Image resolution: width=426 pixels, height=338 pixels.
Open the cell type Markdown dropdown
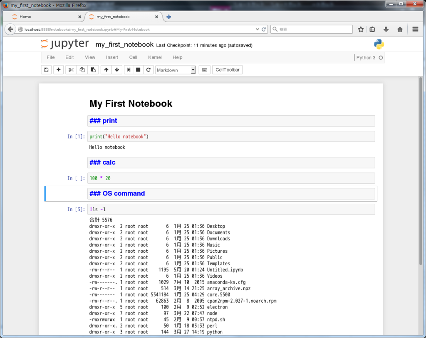coord(175,70)
